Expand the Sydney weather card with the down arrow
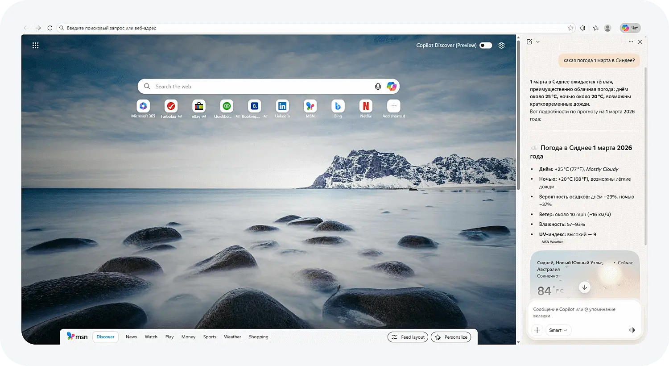669x366 pixels. tap(584, 287)
